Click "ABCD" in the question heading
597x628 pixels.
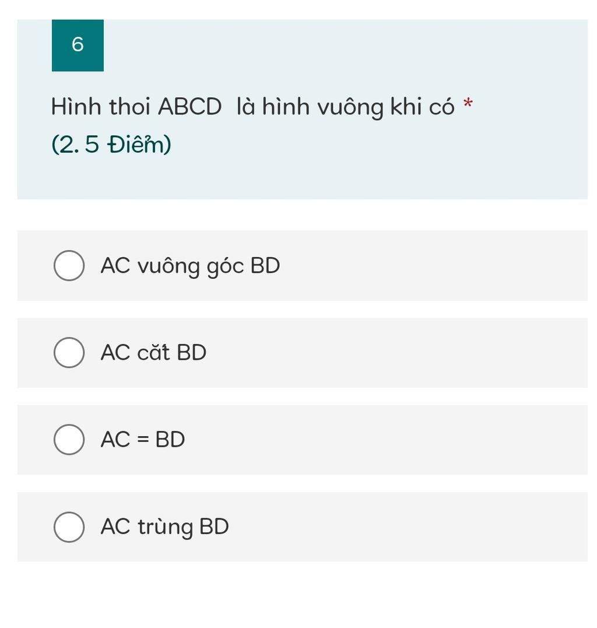click(190, 107)
